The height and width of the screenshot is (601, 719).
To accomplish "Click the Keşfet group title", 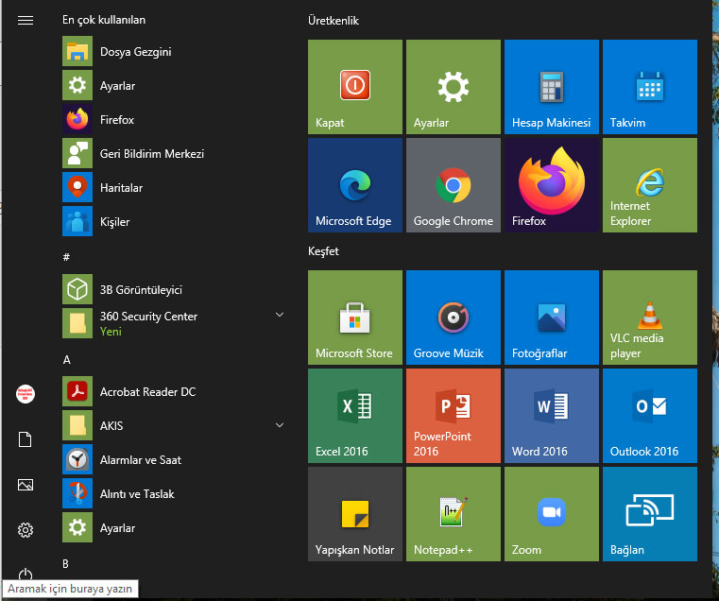I will click(x=323, y=251).
